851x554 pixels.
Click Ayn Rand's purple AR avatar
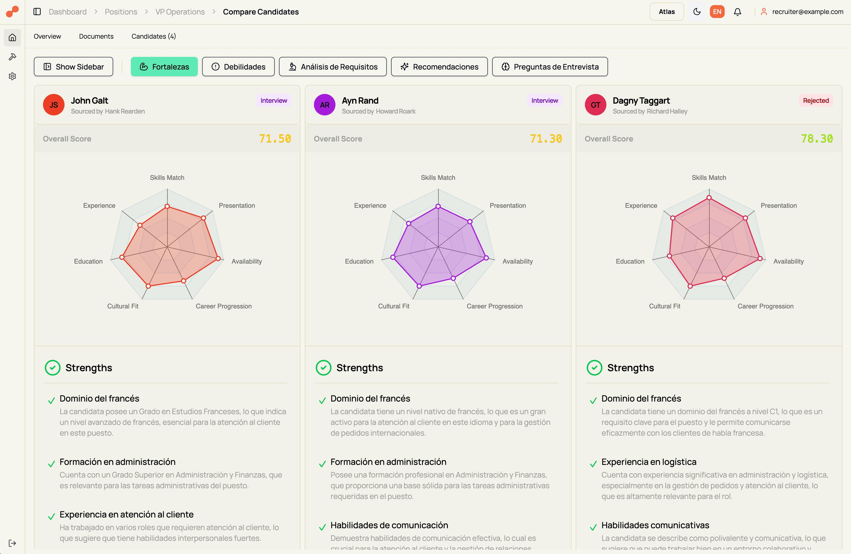click(324, 105)
